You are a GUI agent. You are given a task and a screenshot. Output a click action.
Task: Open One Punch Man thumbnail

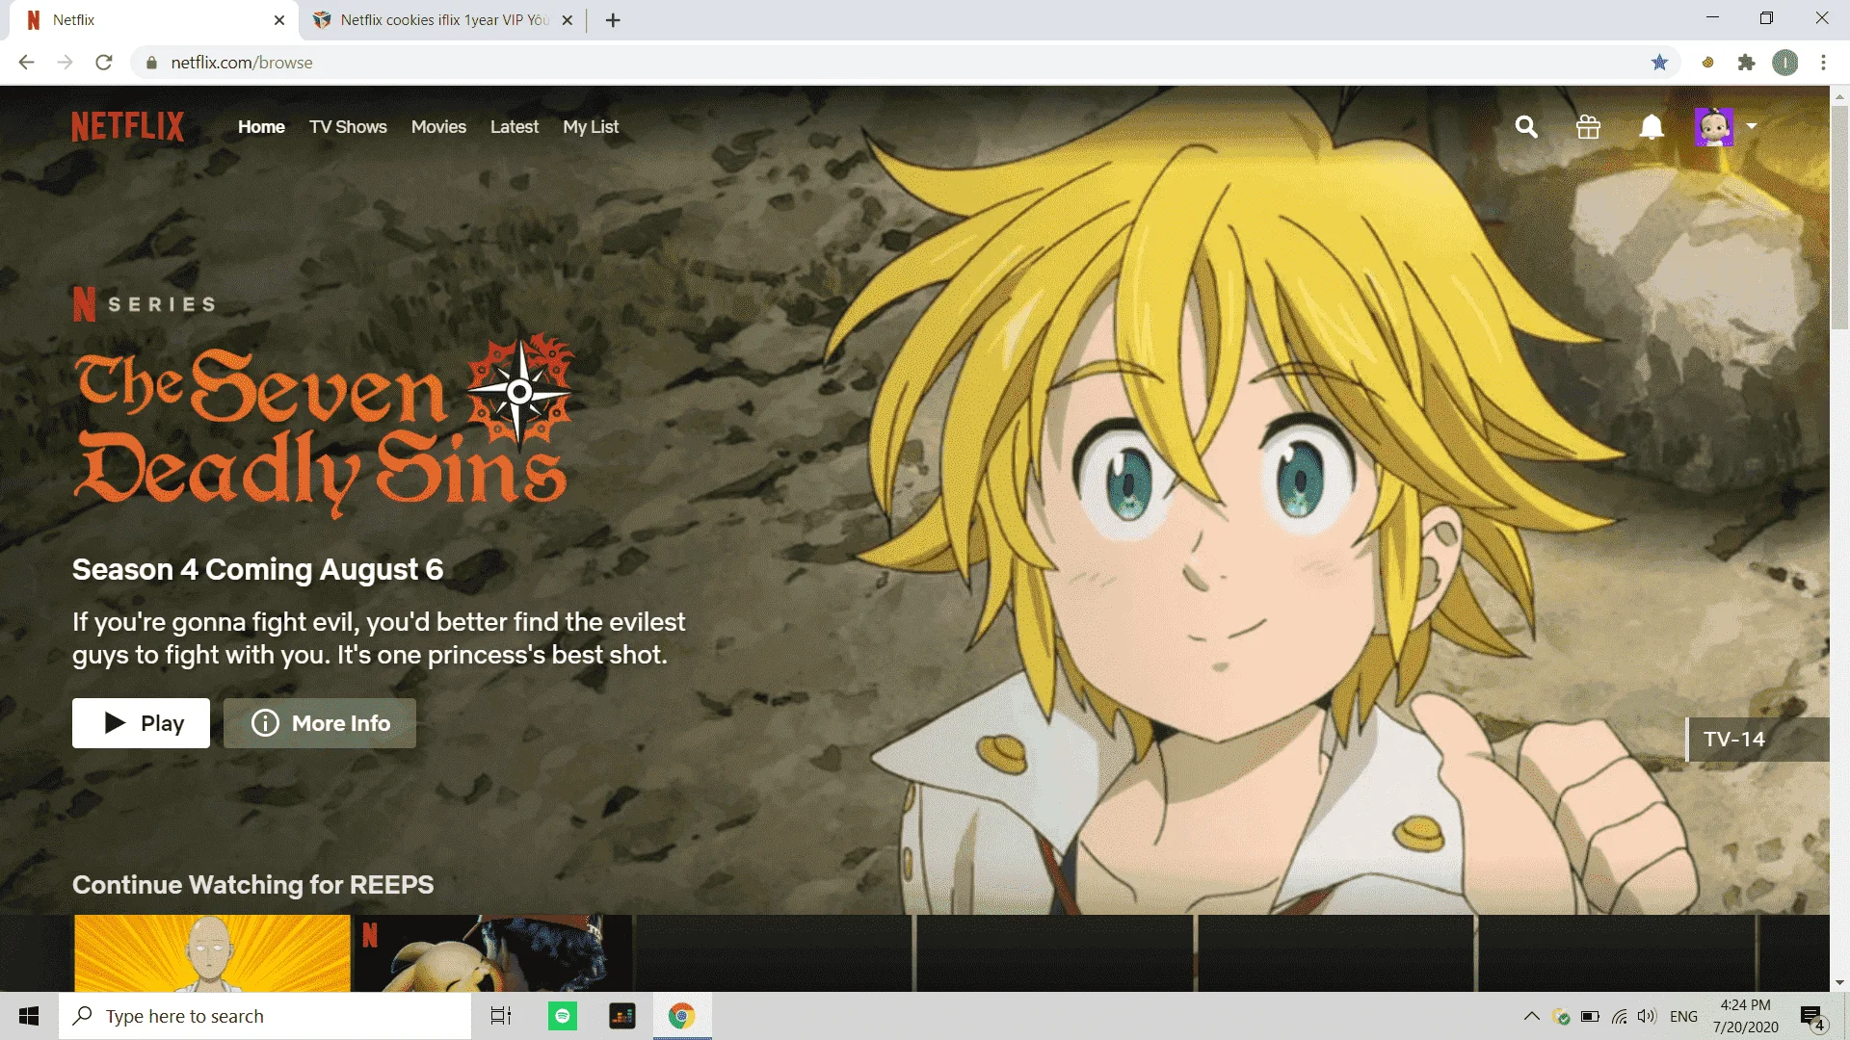click(212, 953)
